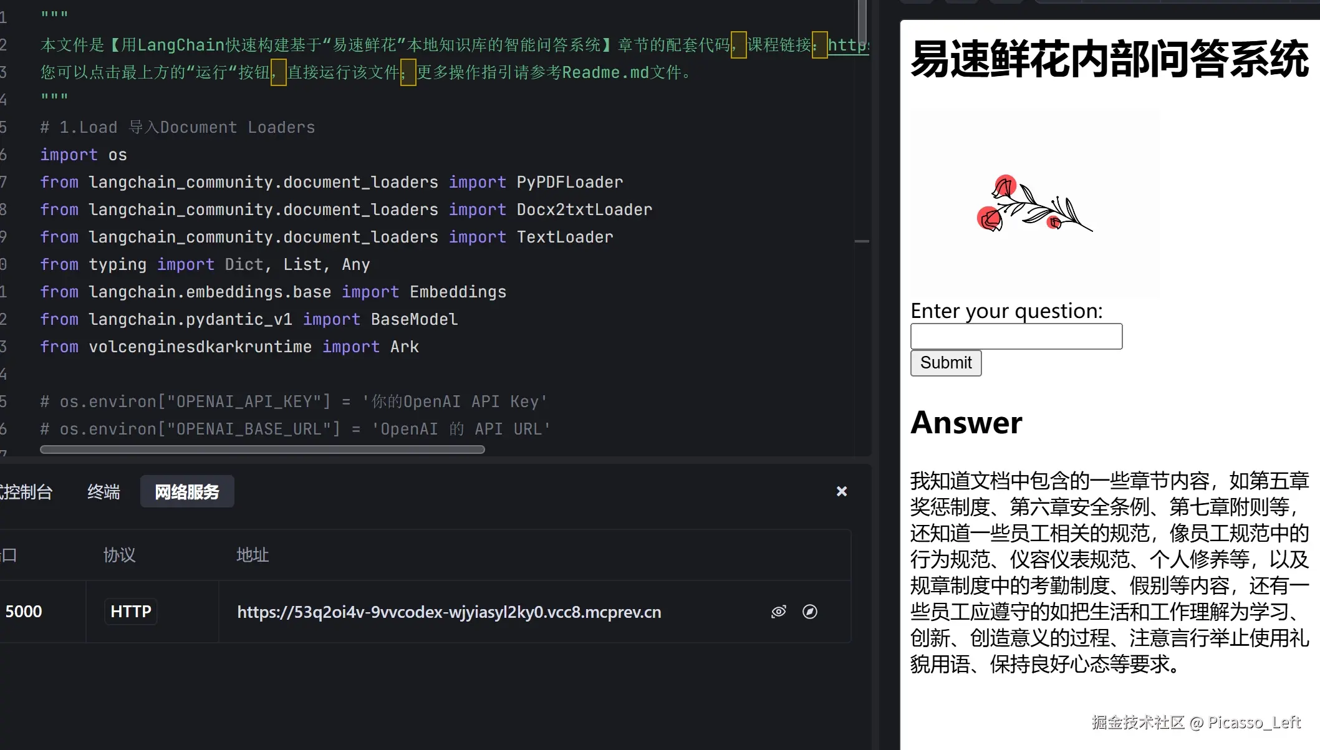Click the 协议 column header
This screenshot has height=750, width=1320.
pos(119,555)
